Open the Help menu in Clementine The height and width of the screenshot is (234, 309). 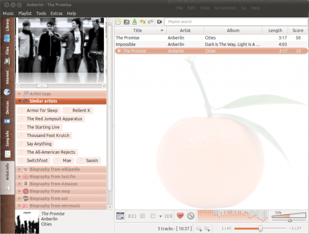[72, 14]
